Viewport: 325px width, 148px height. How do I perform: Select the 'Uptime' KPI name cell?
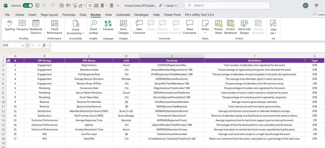coord(89,125)
